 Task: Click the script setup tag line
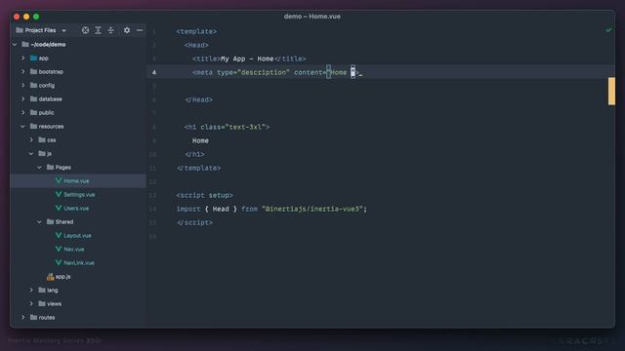tap(205, 195)
